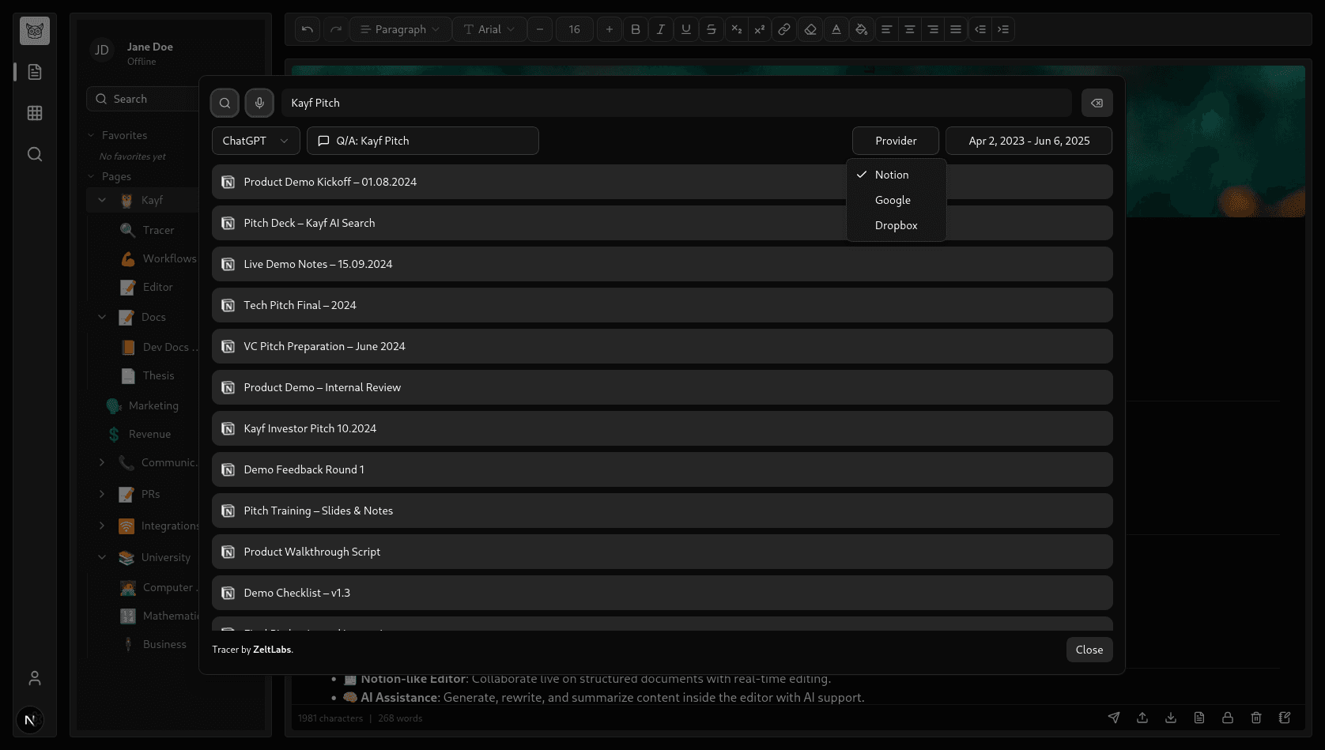This screenshot has width=1325, height=750.
Task: Toggle strikethrough formatting
Action: (x=712, y=29)
